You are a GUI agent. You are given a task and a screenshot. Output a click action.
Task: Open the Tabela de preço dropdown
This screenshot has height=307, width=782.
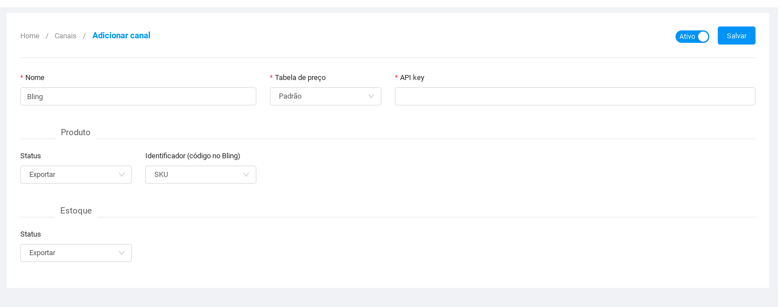coord(326,96)
